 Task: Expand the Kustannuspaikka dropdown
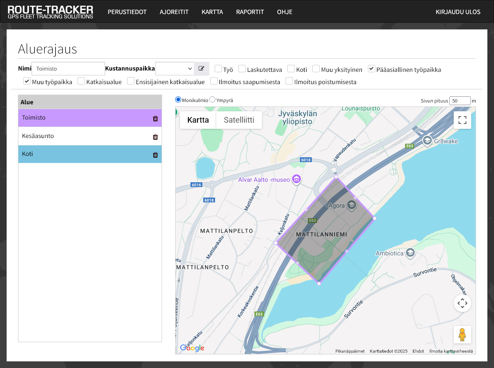pos(174,69)
